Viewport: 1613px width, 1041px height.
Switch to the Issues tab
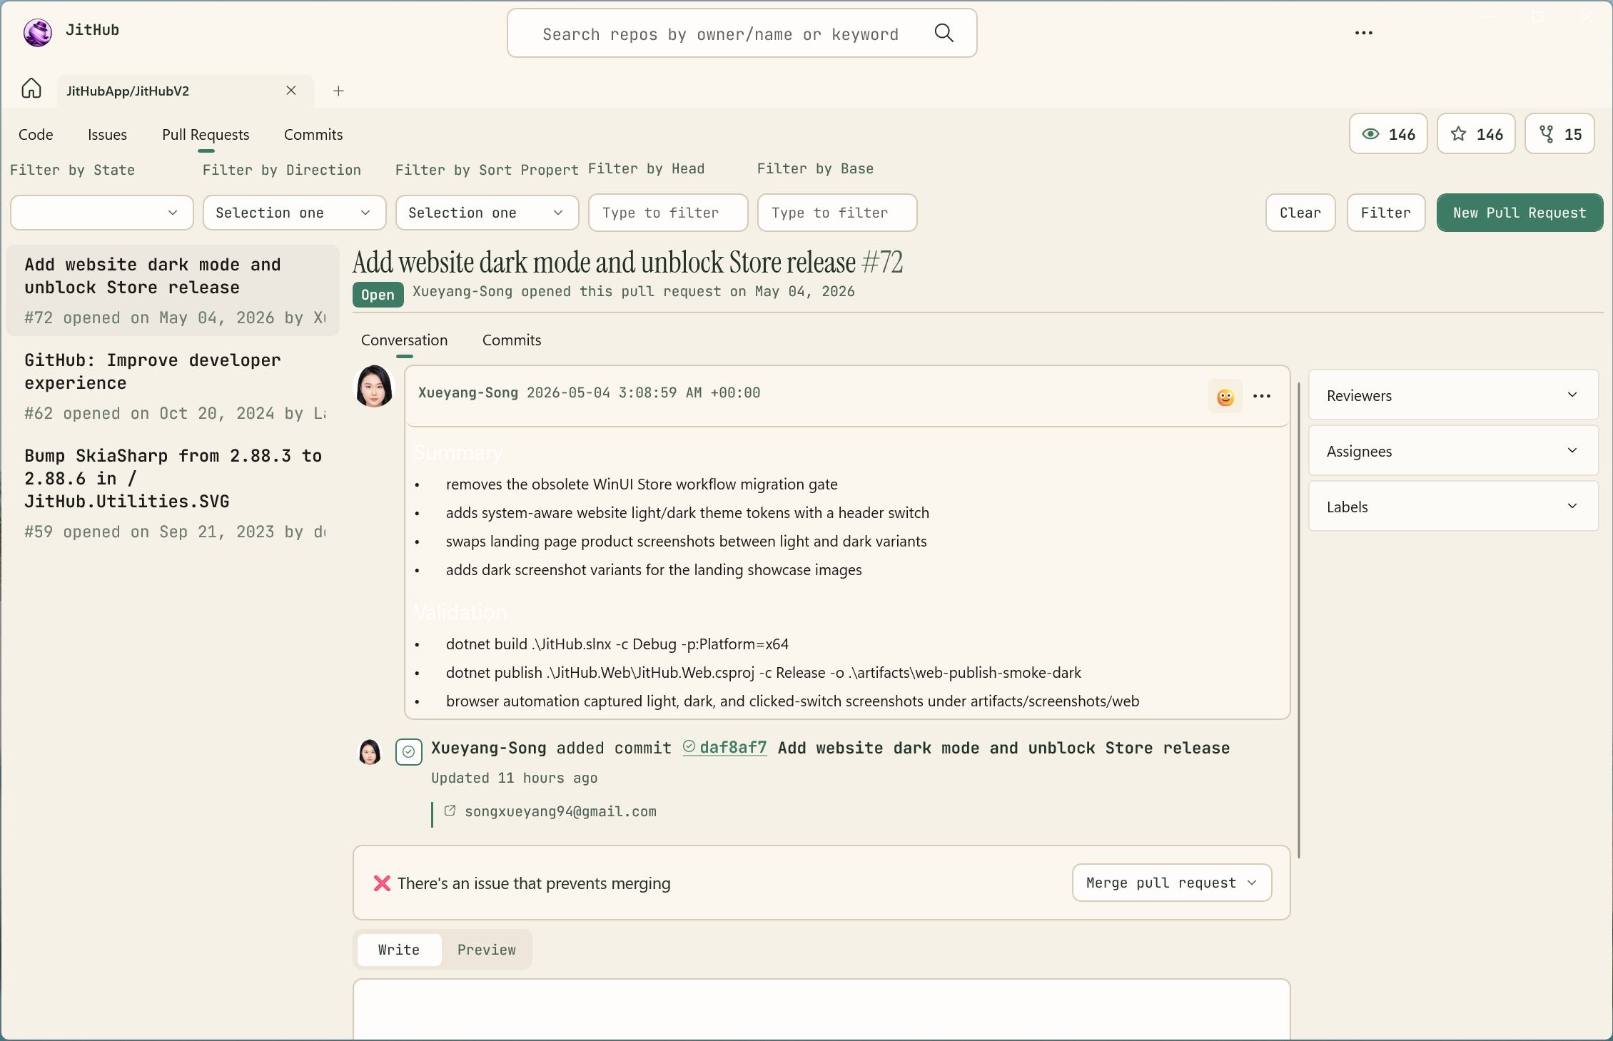coord(107,134)
